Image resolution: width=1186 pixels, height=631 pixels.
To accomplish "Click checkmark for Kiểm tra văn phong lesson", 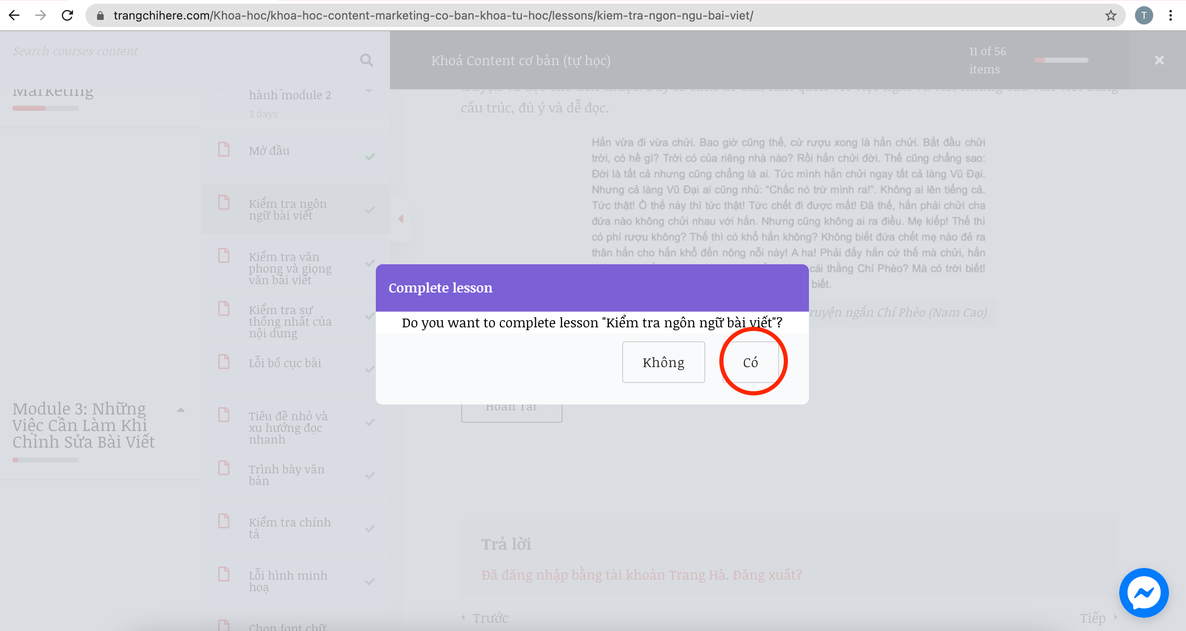I will pyautogui.click(x=370, y=263).
